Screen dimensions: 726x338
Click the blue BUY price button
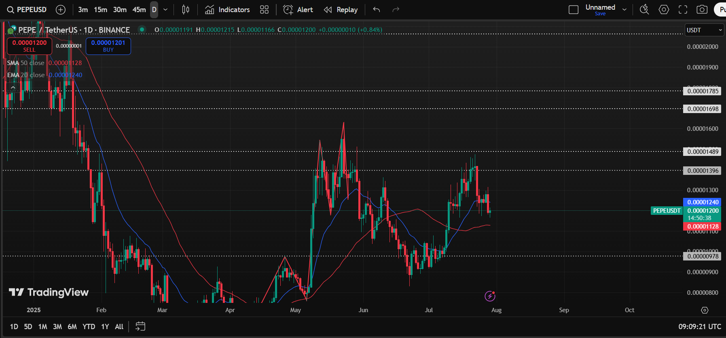tap(108, 46)
